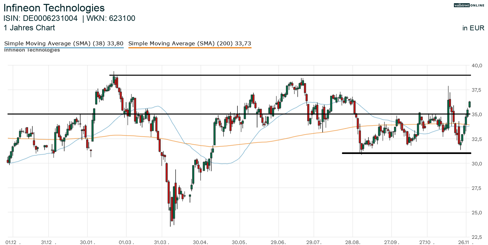488x245 pixels.
Task: Click the small Infineon Technologies series label
Action: click(32, 50)
